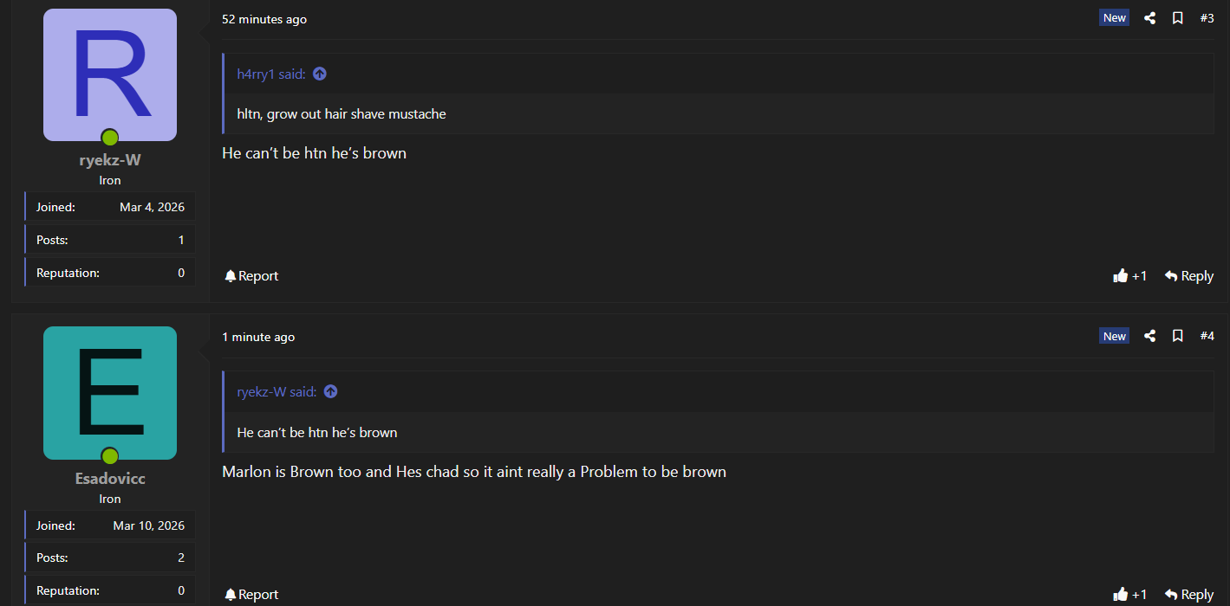Click share icon on post #4
Viewport: 1230px width, 606px height.
click(x=1149, y=336)
